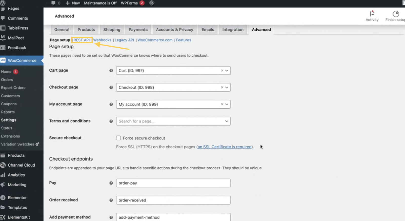Clear the Checkout page selection with X
Image resolution: width=405 pixels, height=221 pixels.
[222, 87]
